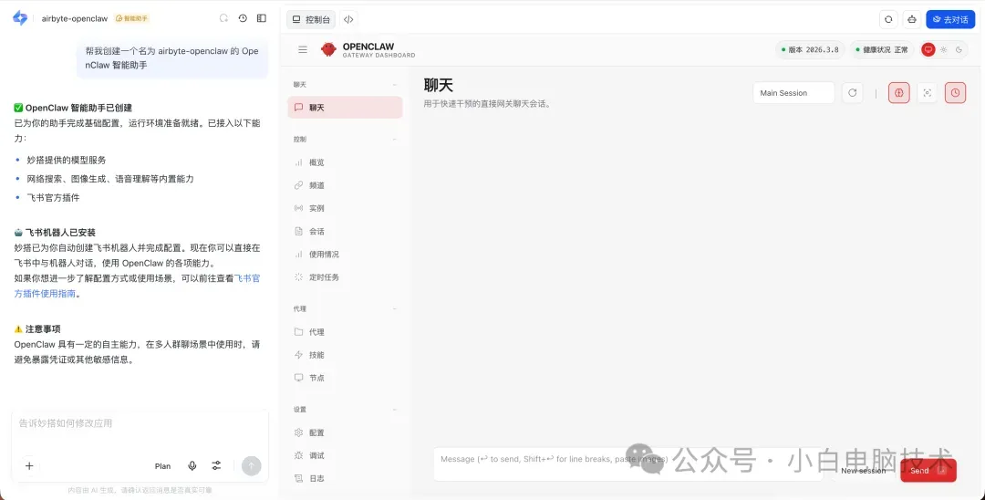
Task: Click the new conversation refresh icon beside history
Action: pos(223,19)
